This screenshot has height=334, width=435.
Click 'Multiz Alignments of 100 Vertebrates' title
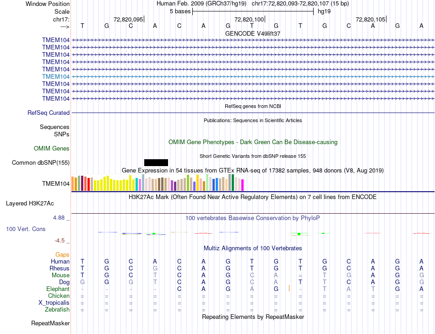point(253,248)
